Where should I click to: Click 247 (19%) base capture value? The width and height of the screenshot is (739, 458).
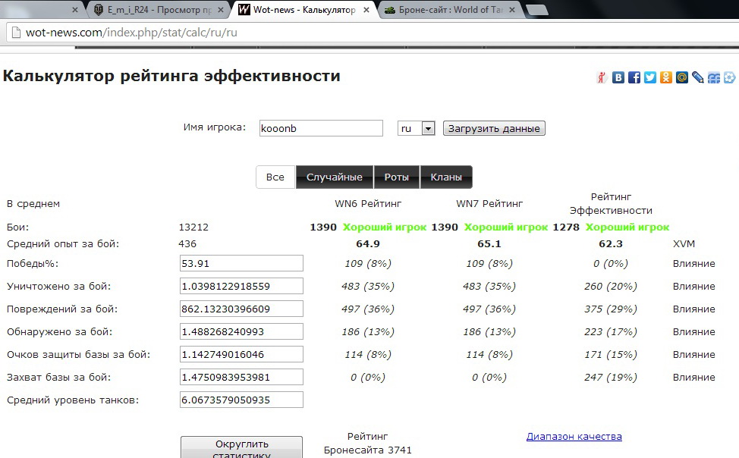point(611,377)
